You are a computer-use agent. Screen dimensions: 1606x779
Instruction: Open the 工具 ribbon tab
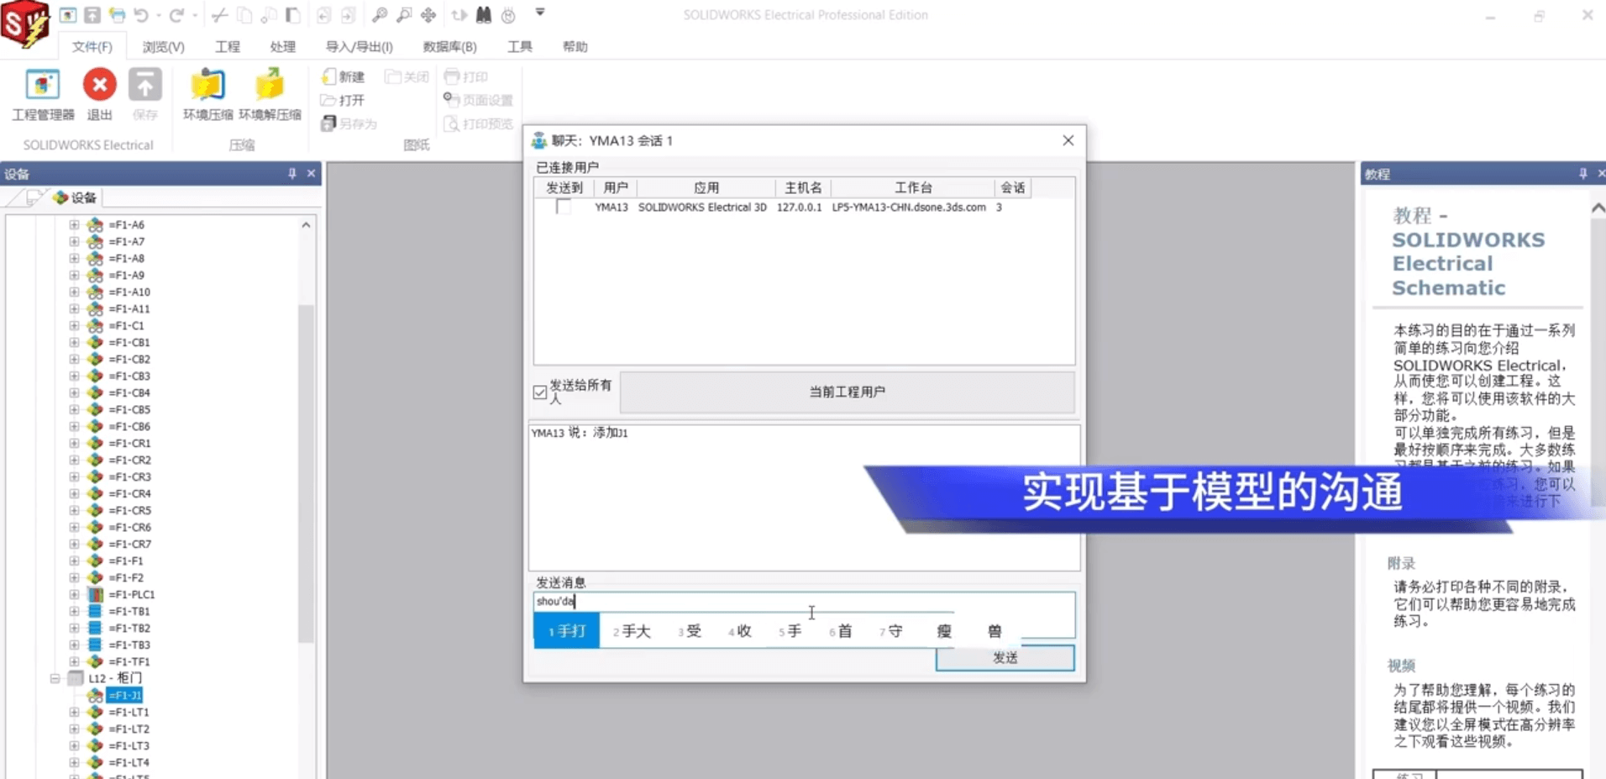[x=519, y=46]
